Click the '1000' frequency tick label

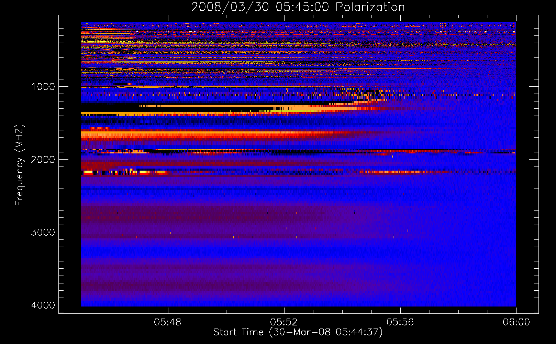coord(43,87)
